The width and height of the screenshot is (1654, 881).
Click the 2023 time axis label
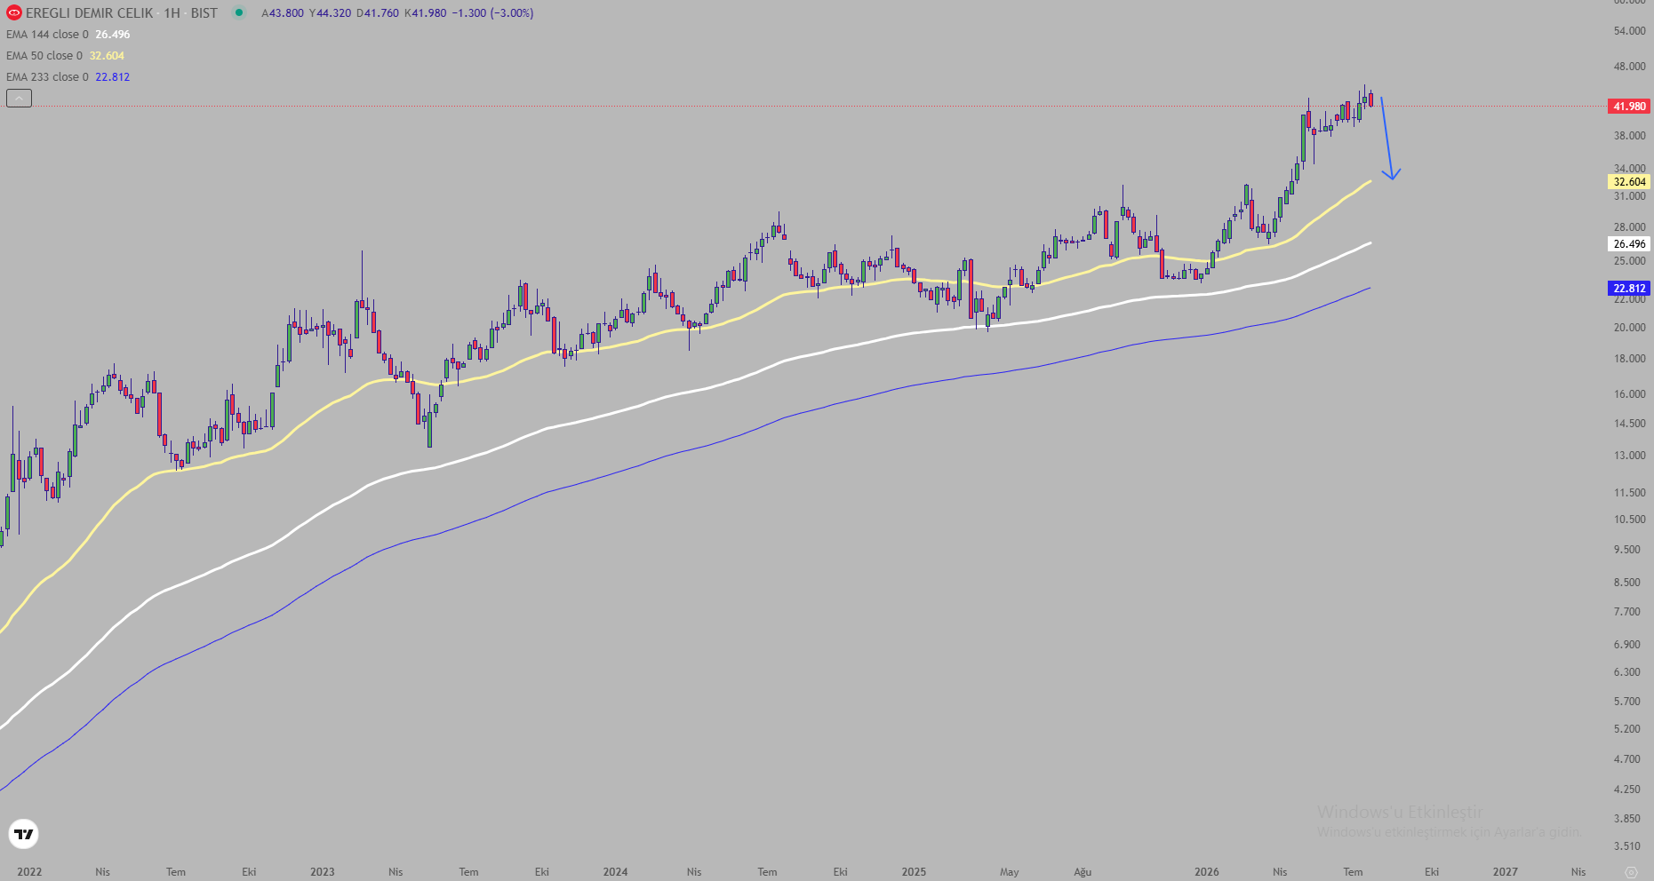[x=323, y=872]
